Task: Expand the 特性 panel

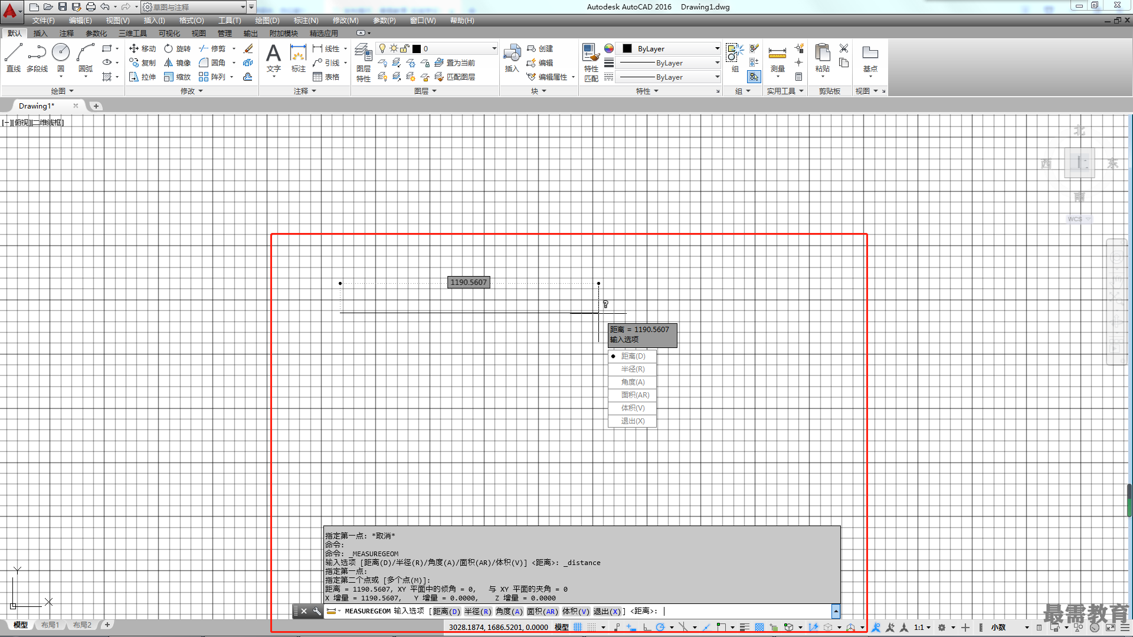Action: pos(647,91)
